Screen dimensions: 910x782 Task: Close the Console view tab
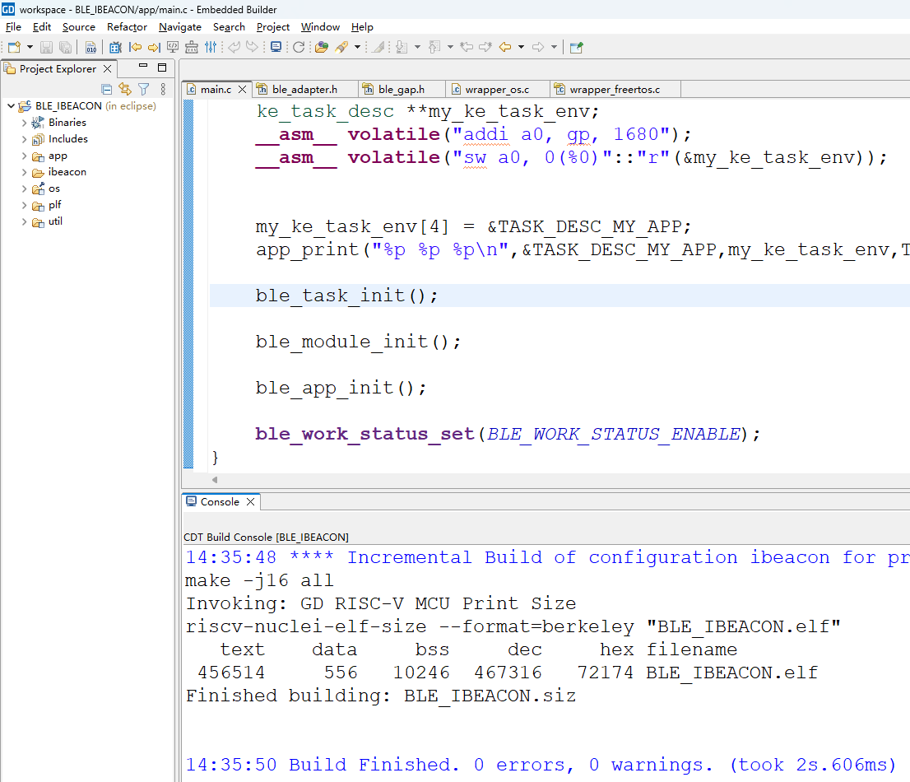pos(251,501)
